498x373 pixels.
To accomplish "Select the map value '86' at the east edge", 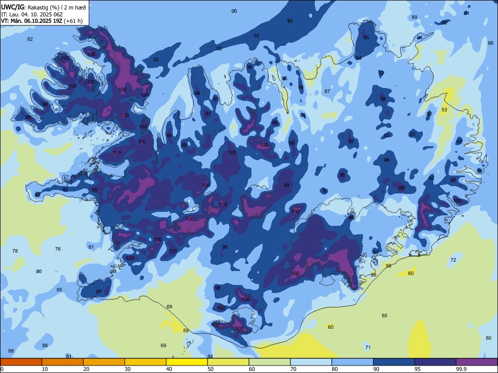I will [491, 43].
